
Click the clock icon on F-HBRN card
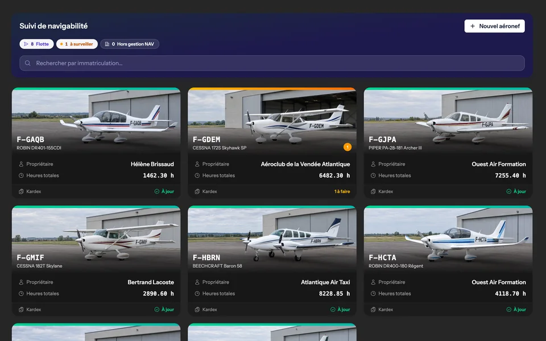pos(197,294)
